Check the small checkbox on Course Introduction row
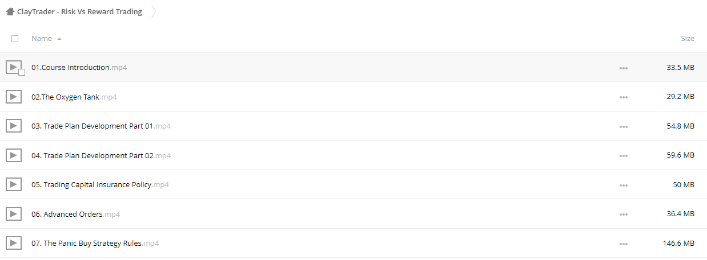 click(22, 72)
